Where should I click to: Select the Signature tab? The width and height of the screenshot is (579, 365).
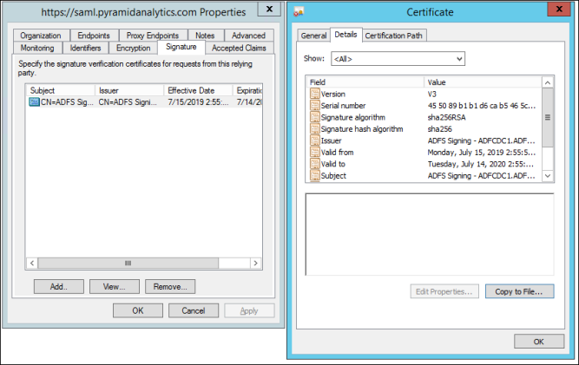181,47
